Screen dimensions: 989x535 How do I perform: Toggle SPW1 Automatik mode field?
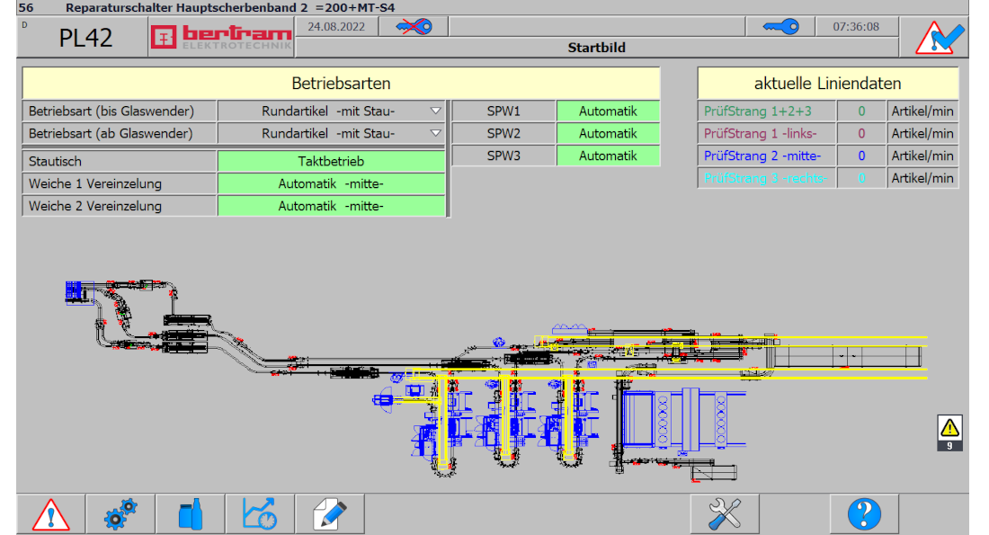coord(608,111)
